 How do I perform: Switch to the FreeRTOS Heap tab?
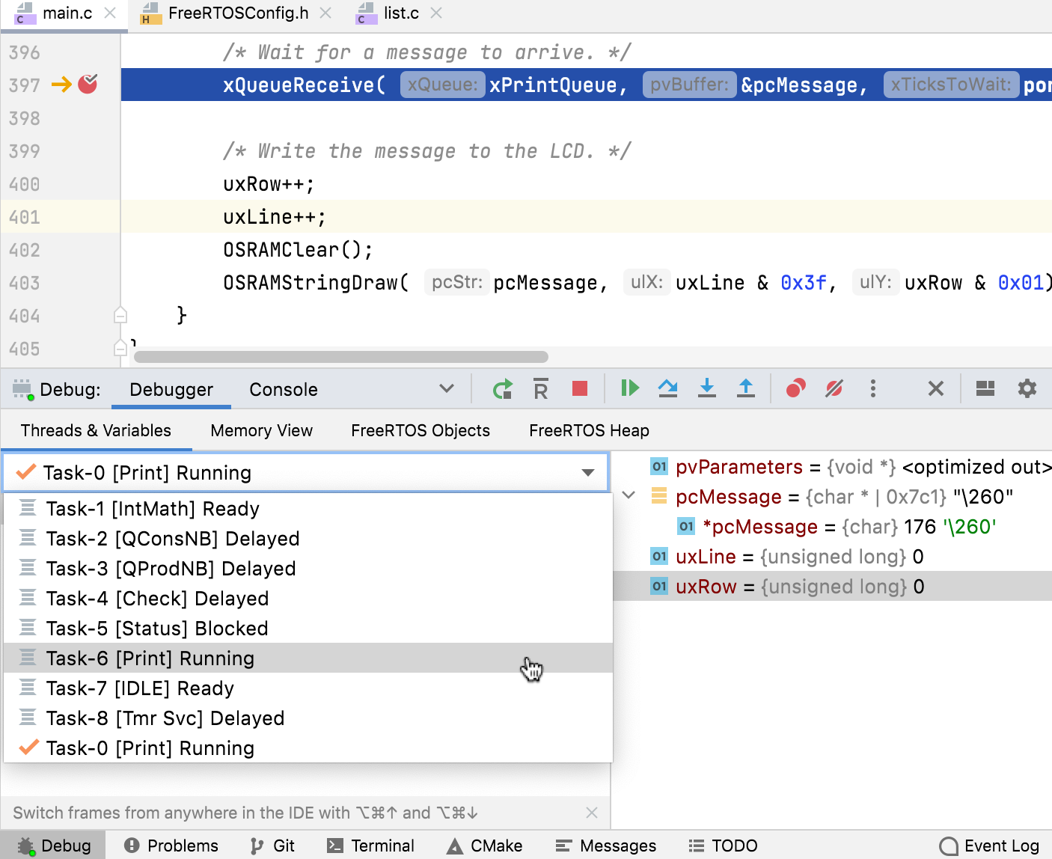point(589,430)
